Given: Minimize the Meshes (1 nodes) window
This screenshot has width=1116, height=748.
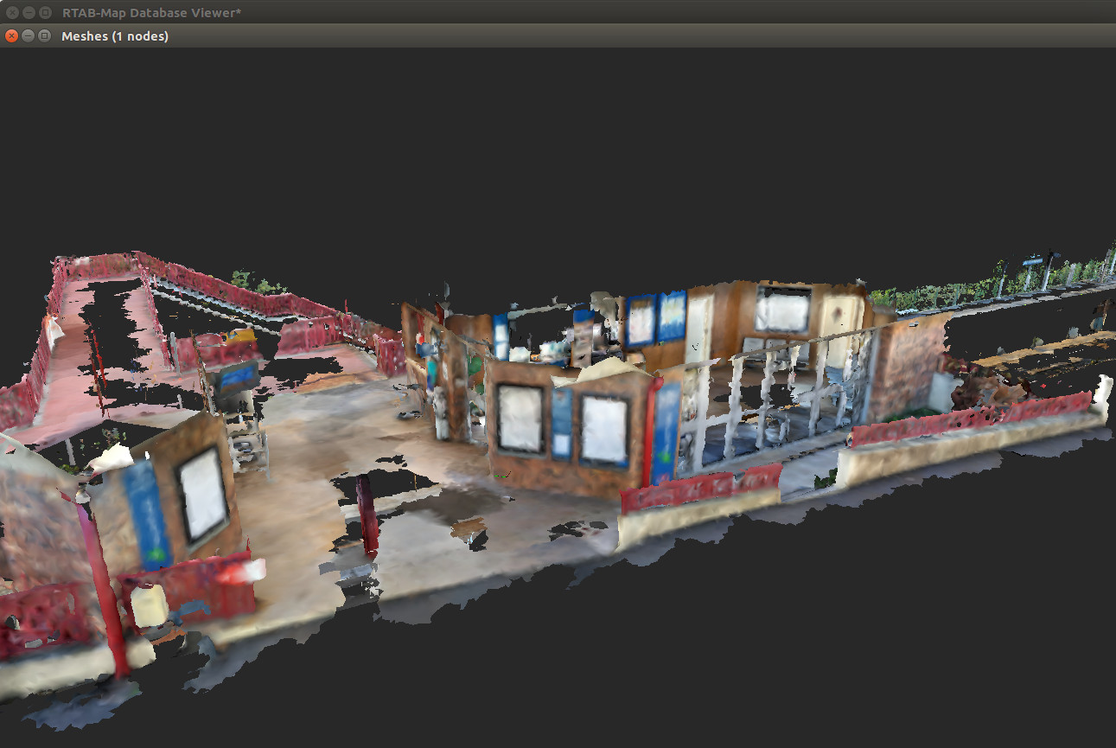Looking at the screenshot, I should click(x=28, y=35).
